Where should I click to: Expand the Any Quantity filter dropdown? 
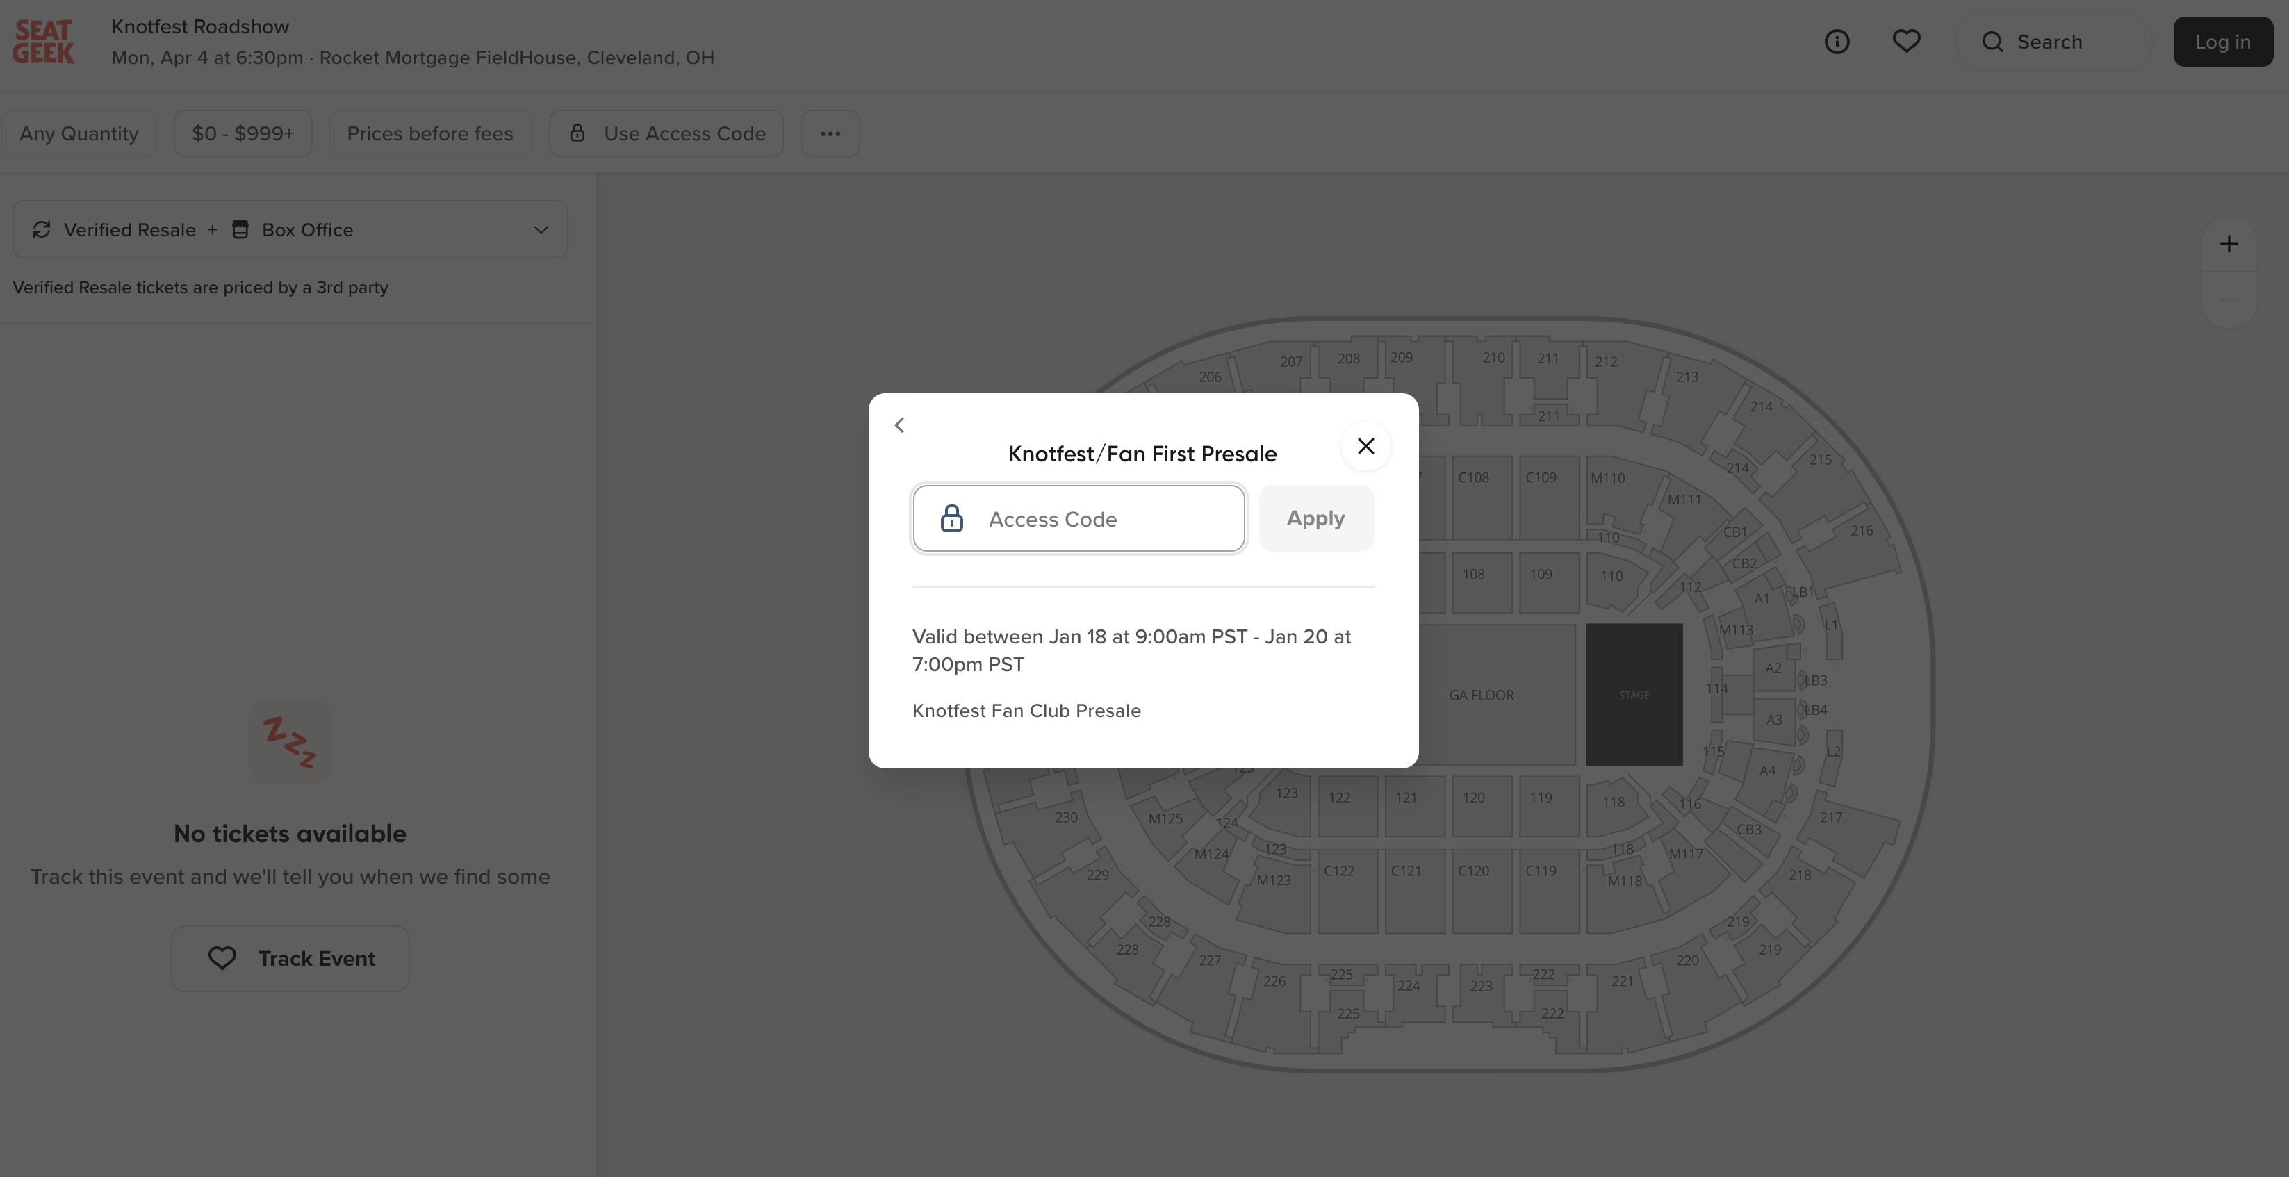[x=78, y=132]
